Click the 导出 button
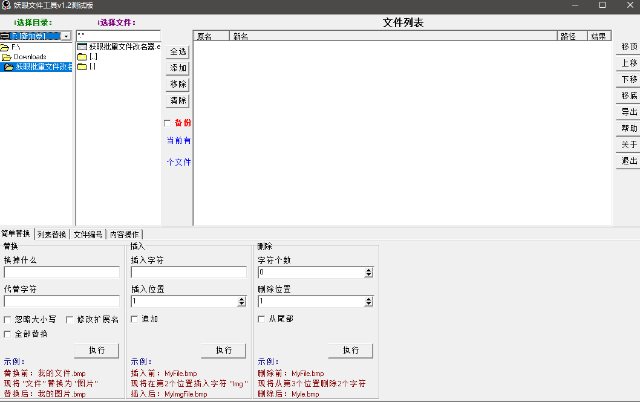Image resolution: width=640 pixels, height=402 pixels. 629,112
